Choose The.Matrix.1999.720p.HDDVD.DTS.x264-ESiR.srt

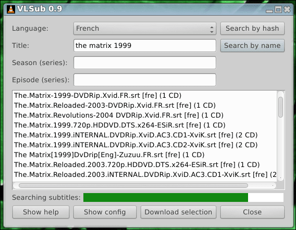(x=120, y=125)
